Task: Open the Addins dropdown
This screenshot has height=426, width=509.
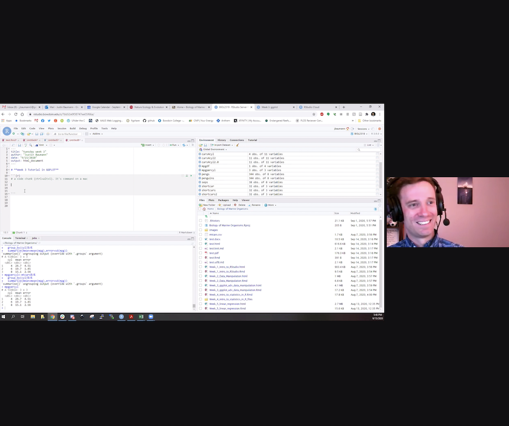Action: click(x=97, y=134)
